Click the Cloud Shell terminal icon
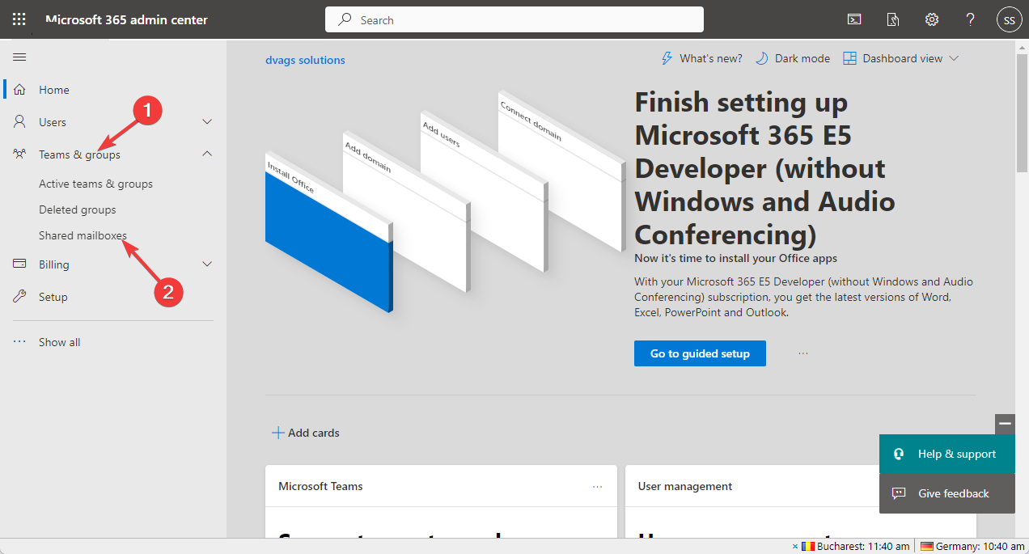Viewport: 1029px width, 554px height. point(854,19)
